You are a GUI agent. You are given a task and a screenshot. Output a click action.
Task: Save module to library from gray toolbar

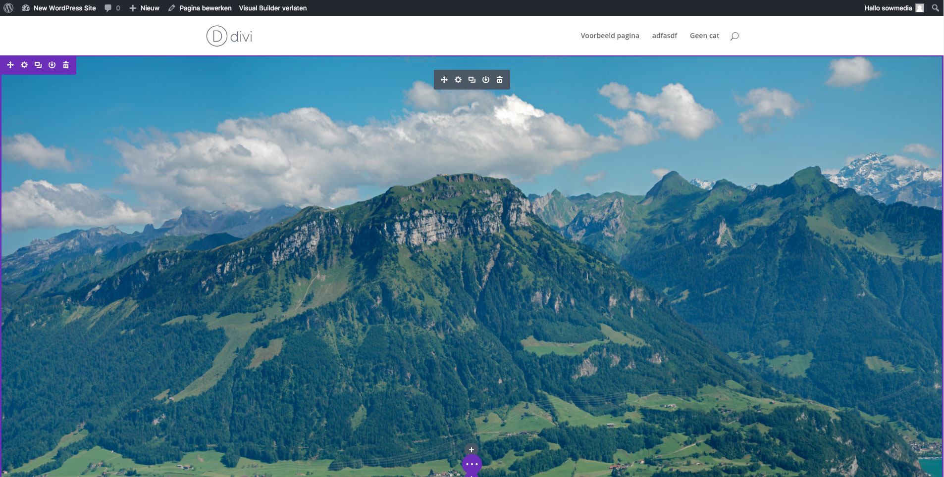pos(486,80)
